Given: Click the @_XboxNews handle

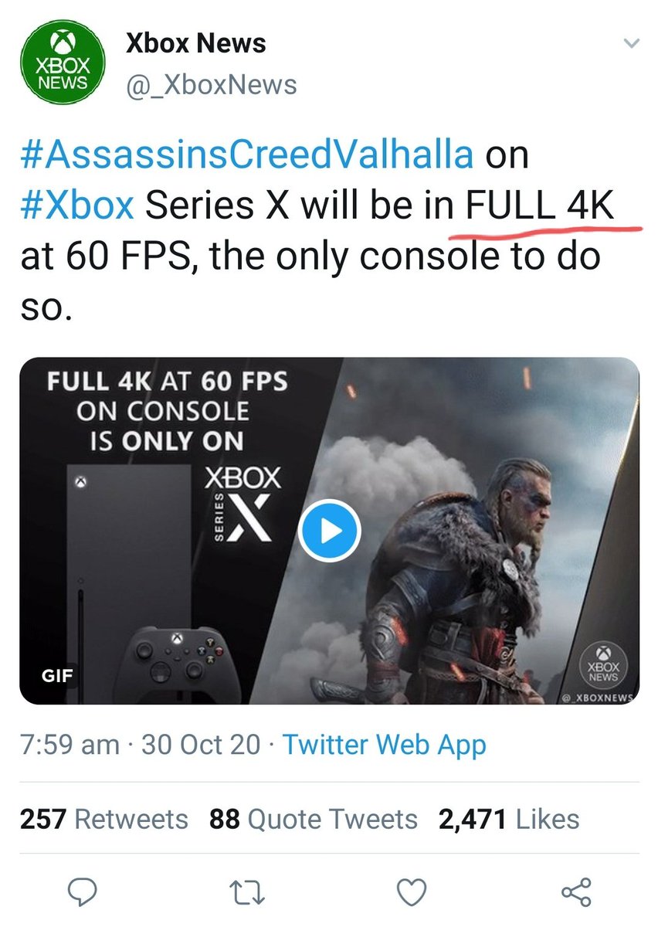Looking at the screenshot, I should [x=211, y=84].
